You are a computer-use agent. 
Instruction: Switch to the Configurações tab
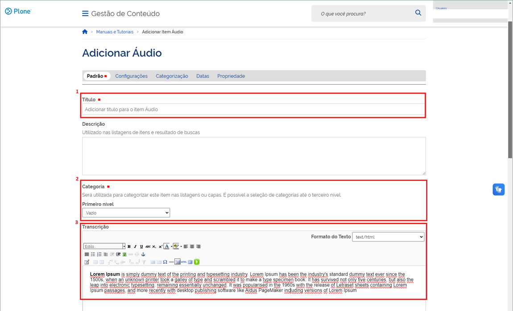131,76
